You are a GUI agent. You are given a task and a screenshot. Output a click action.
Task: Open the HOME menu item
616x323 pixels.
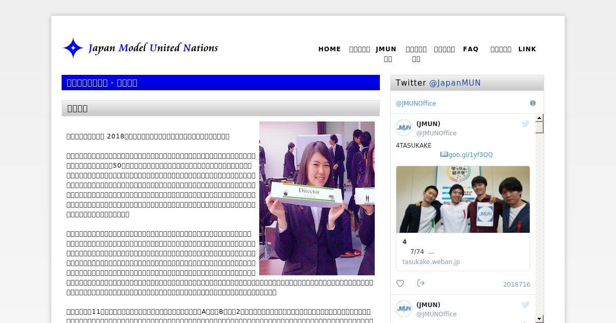(x=330, y=49)
